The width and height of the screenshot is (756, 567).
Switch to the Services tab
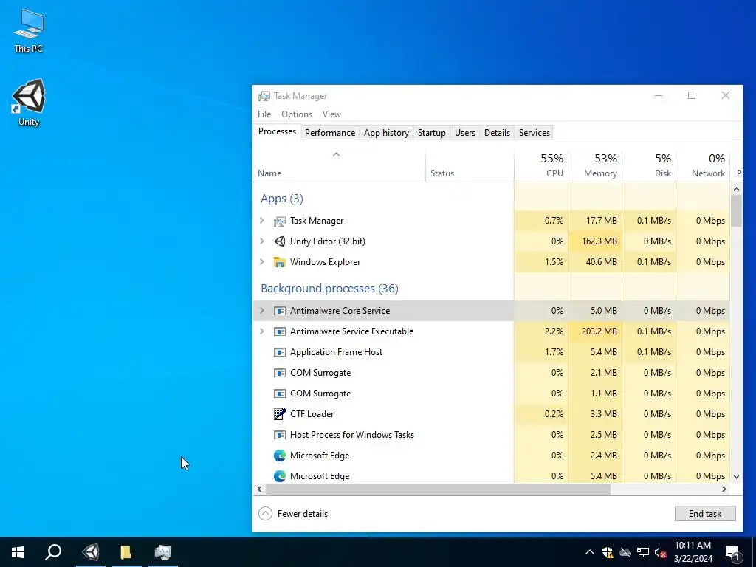point(535,133)
